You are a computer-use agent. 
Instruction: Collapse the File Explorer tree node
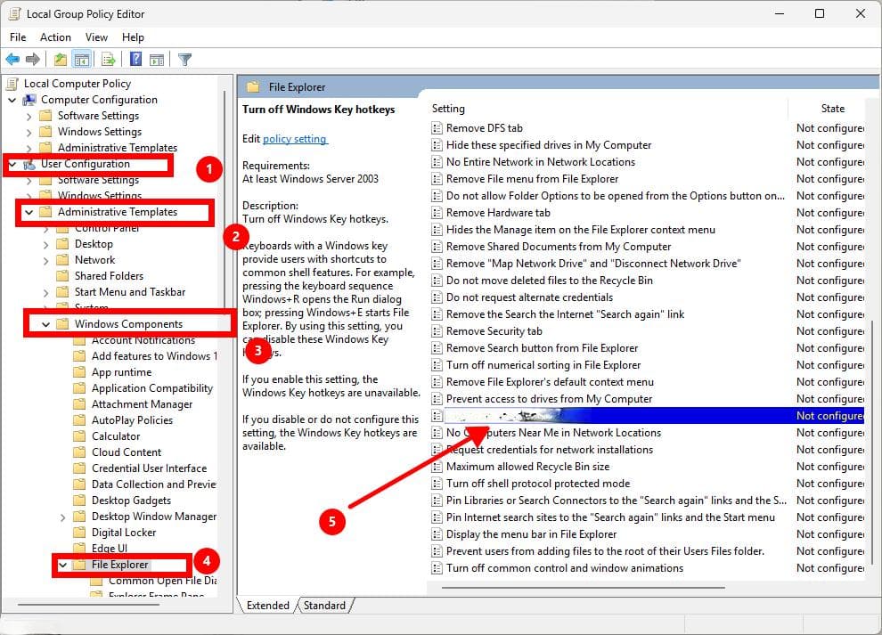[62, 565]
